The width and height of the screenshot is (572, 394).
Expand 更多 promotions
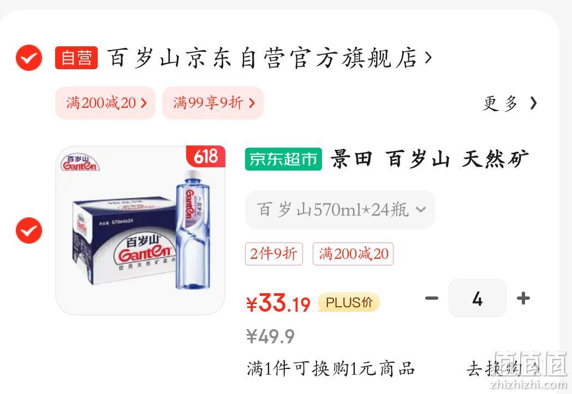click(500, 104)
